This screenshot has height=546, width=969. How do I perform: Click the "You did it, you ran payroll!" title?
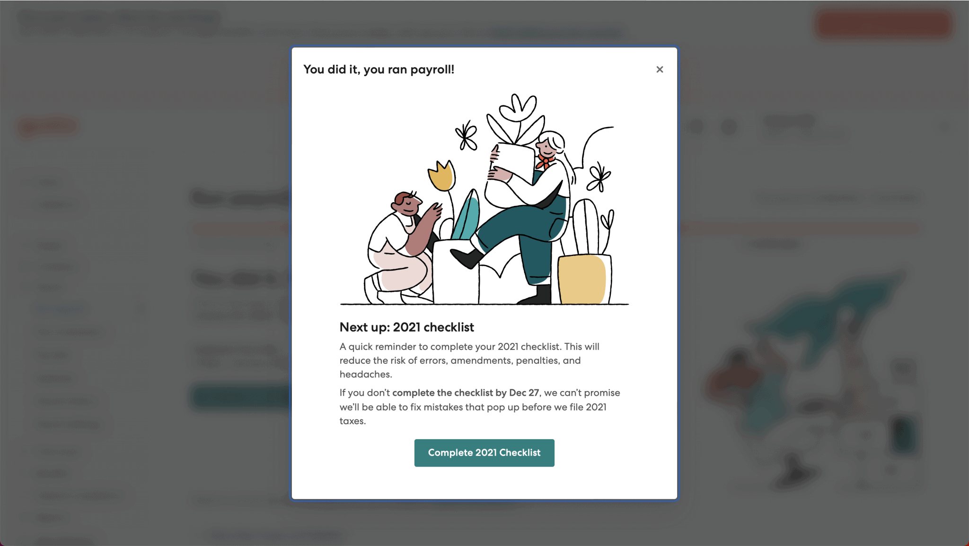click(379, 69)
